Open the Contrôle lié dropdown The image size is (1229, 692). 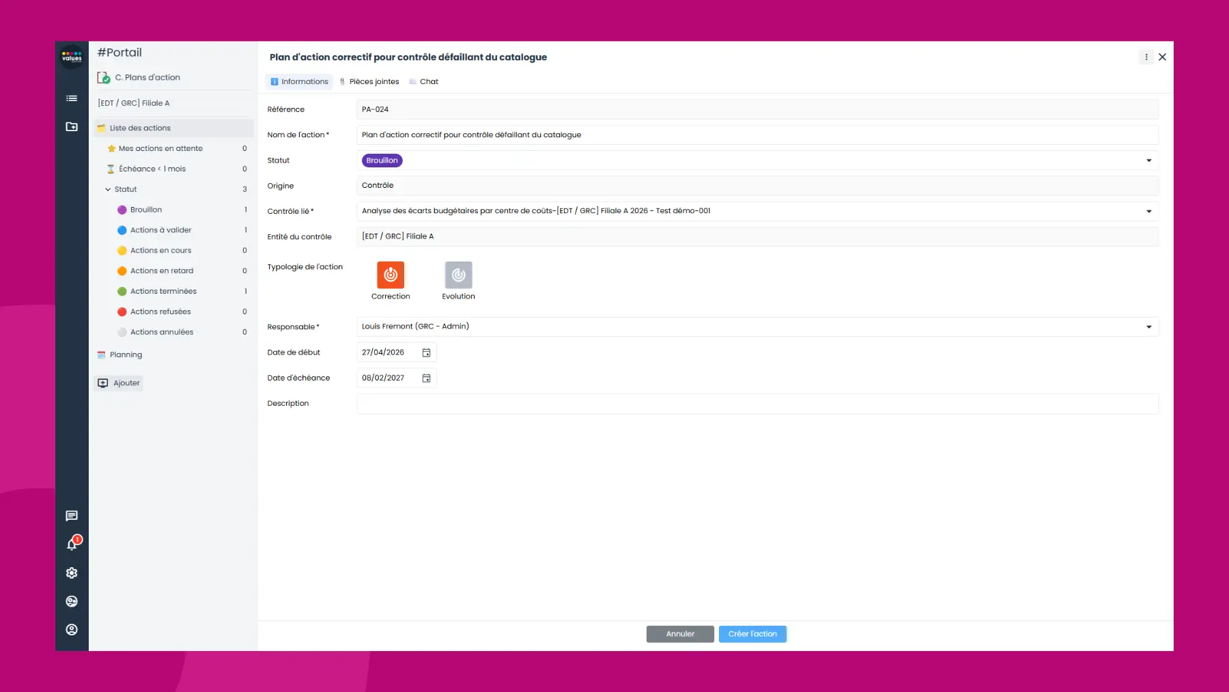click(1148, 210)
